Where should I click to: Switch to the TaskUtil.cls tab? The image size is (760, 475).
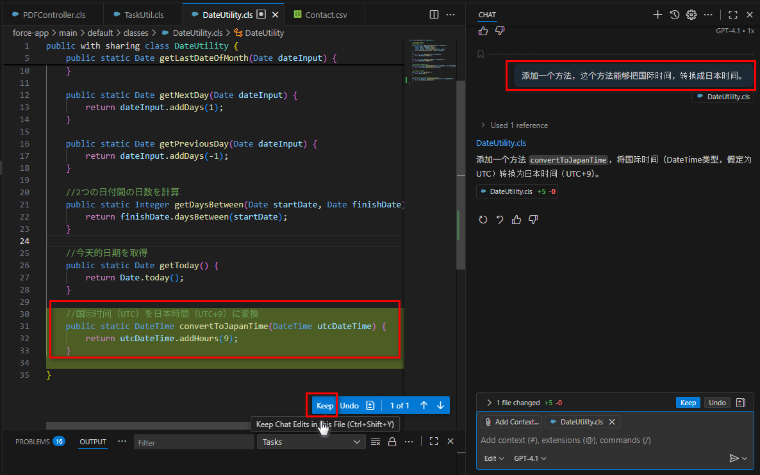click(x=144, y=14)
